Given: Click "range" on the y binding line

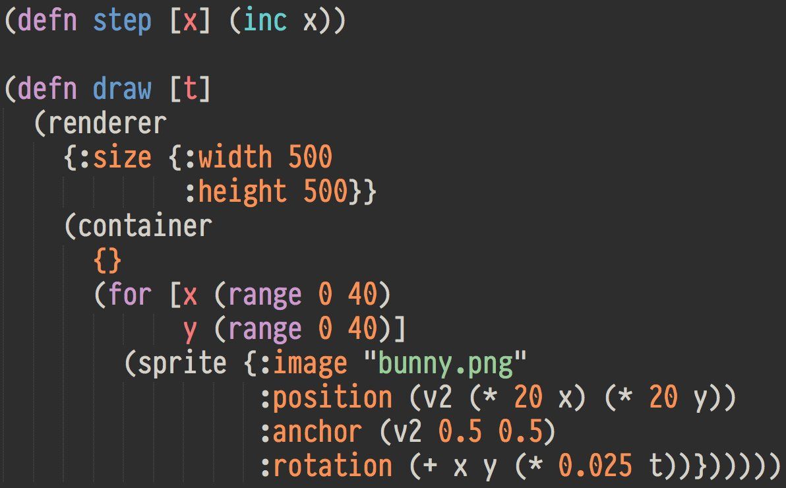Looking at the screenshot, I should coord(265,330).
